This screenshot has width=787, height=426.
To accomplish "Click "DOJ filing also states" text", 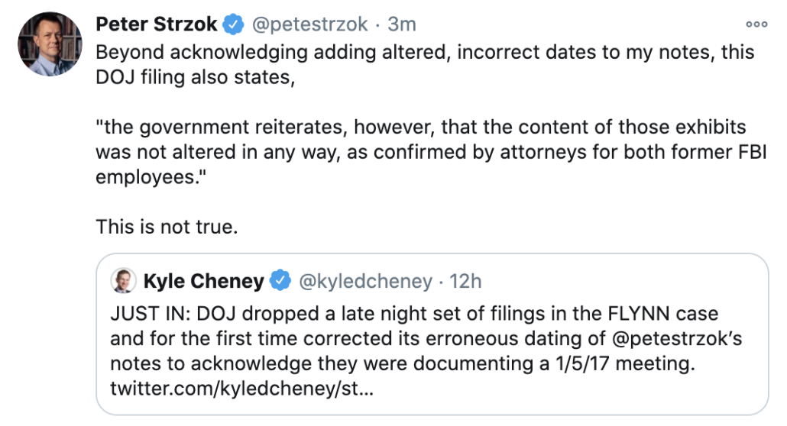I will [x=195, y=77].
